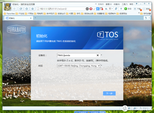Click the undo closed tab button
This screenshot has width=154, height=113.
point(146,18)
